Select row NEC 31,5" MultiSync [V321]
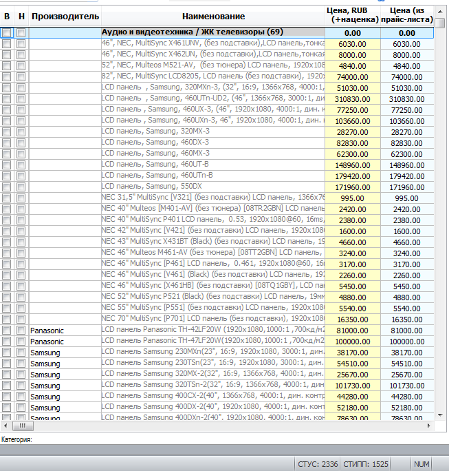Image resolution: width=449 pixels, height=471 pixels. point(217,198)
